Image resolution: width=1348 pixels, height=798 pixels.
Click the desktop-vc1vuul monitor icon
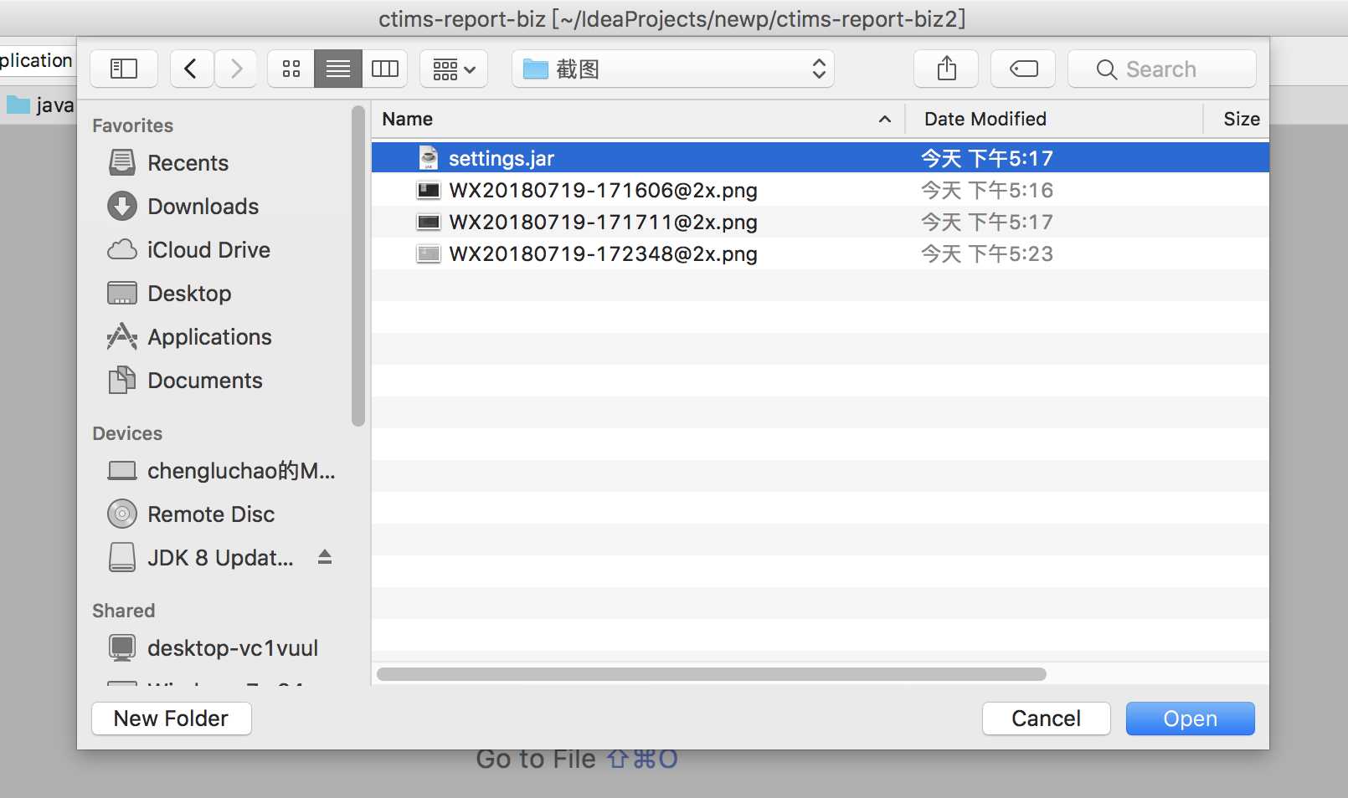point(122,647)
